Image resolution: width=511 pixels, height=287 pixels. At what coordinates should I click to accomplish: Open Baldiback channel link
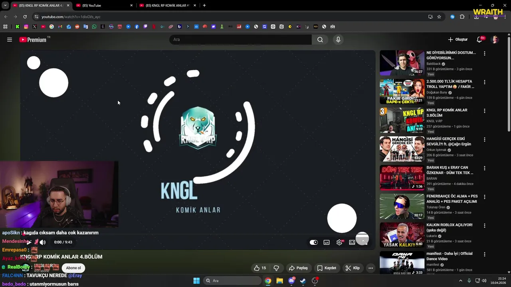[434, 64]
